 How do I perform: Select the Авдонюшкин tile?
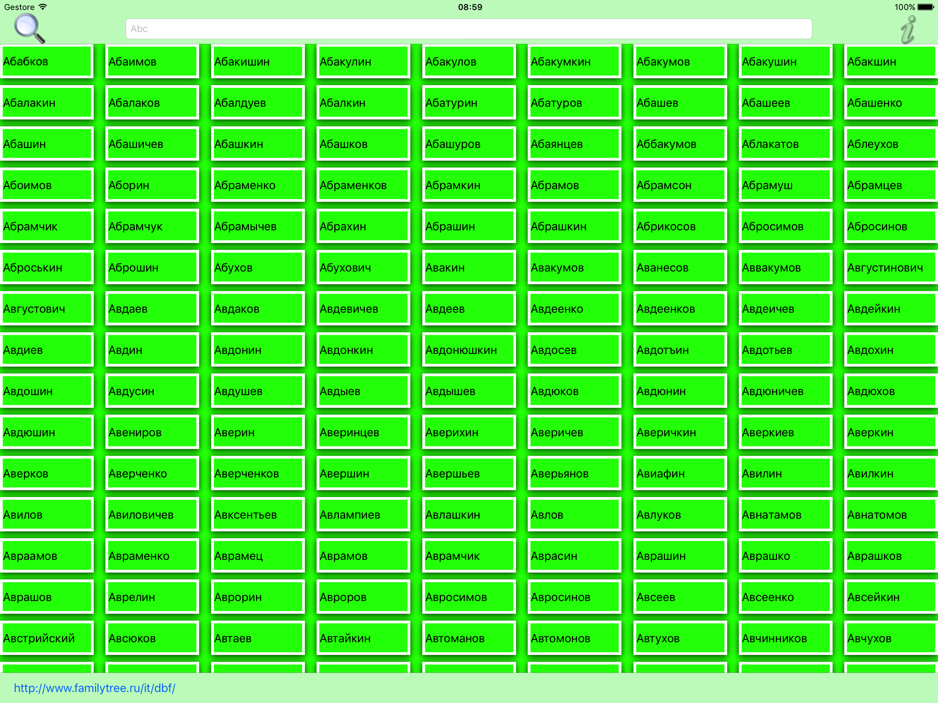[x=469, y=350]
